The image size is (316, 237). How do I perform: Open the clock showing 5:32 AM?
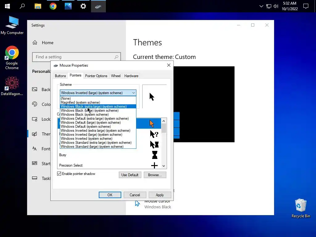[x=289, y=6]
